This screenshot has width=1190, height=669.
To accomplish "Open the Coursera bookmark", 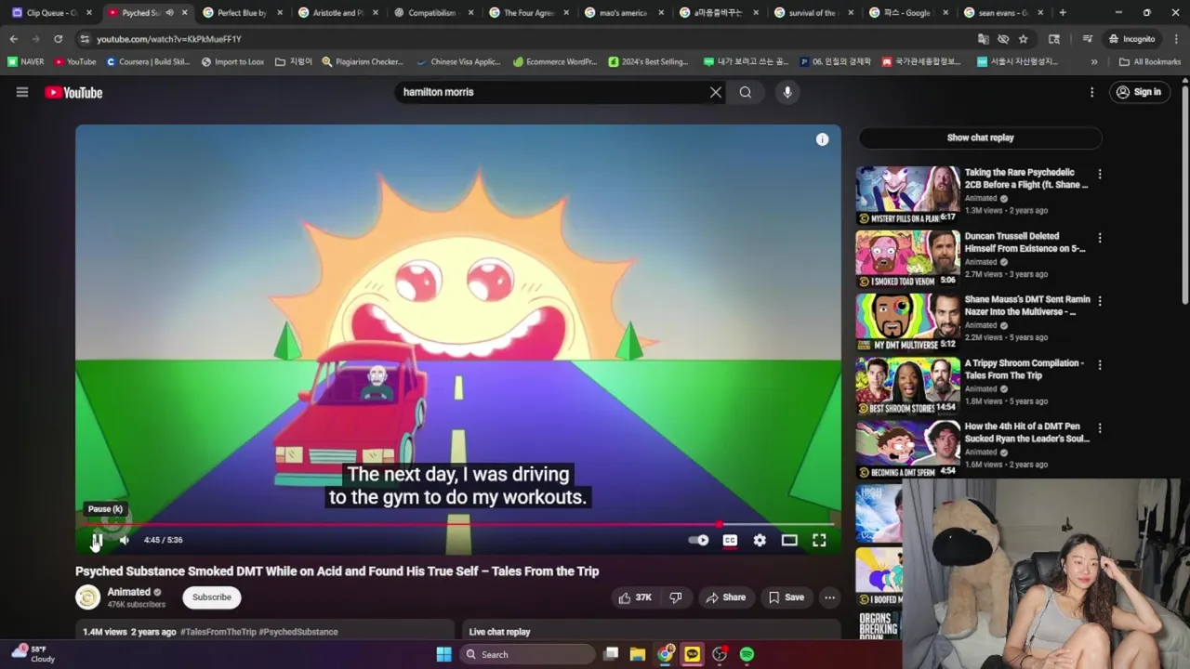I will click(x=149, y=61).
